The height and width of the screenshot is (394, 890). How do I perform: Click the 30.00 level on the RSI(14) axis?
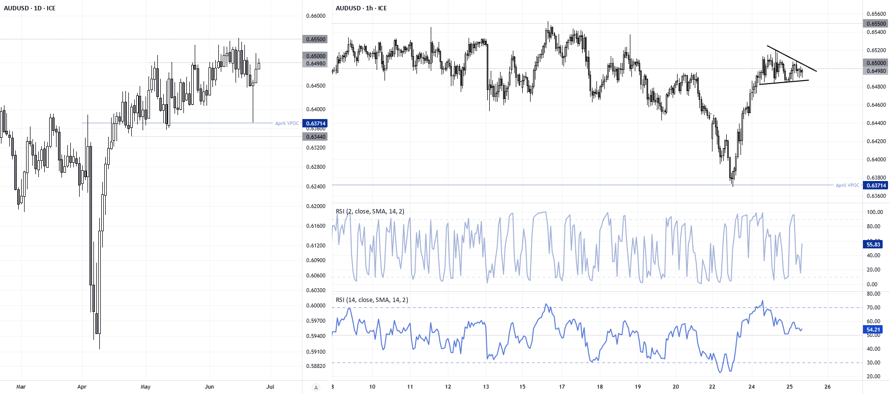pyautogui.click(x=873, y=363)
